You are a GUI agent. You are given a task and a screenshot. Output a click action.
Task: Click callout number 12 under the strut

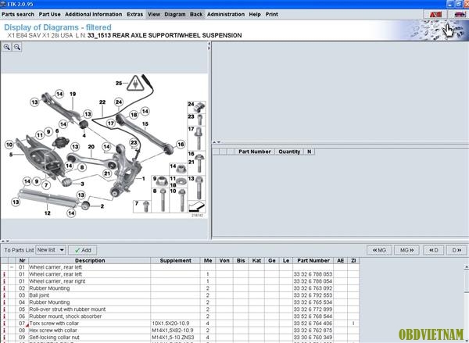(47, 213)
